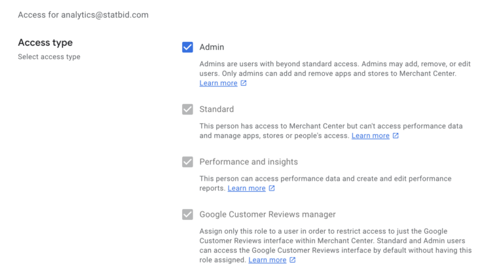Open Learn more link under Standard

[370, 136]
